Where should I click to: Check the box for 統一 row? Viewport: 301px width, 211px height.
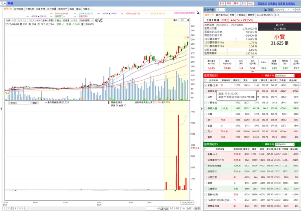pyautogui.click(x=205, y=120)
